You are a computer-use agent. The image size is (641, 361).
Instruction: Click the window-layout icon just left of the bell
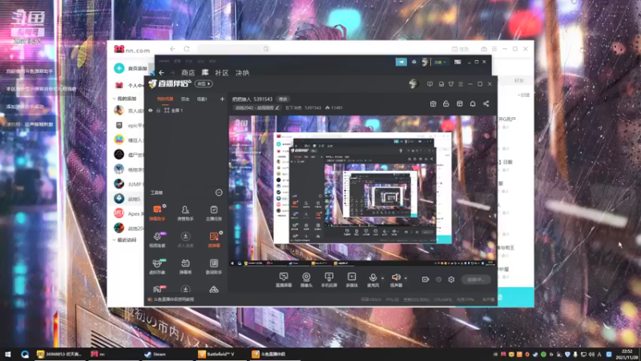tap(459, 103)
